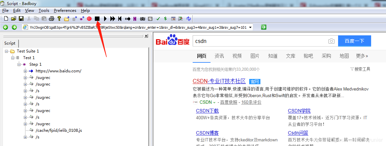Switch to the 视频 tab
386x146 pixels.
pos(237,56)
